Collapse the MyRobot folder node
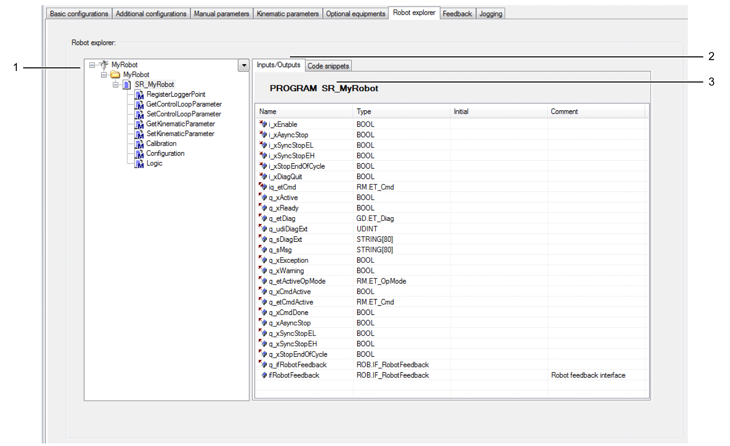The width and height of the screenshot is (730, 446). [x=104, y=75]
